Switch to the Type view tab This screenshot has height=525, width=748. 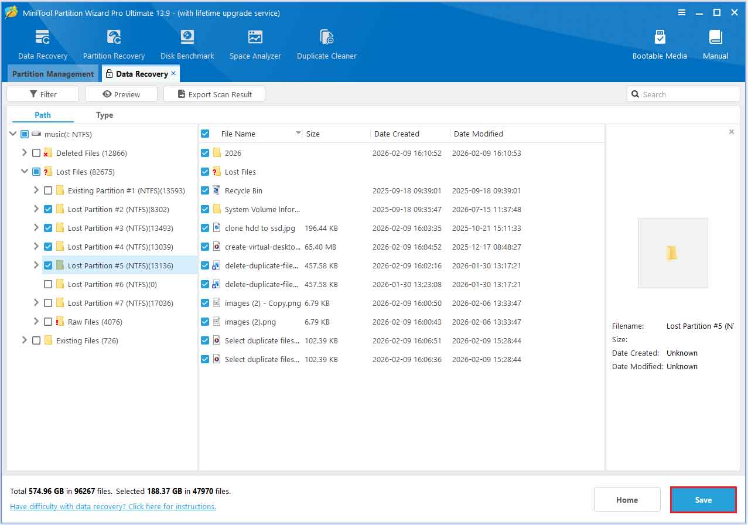[x=104, y=115]
